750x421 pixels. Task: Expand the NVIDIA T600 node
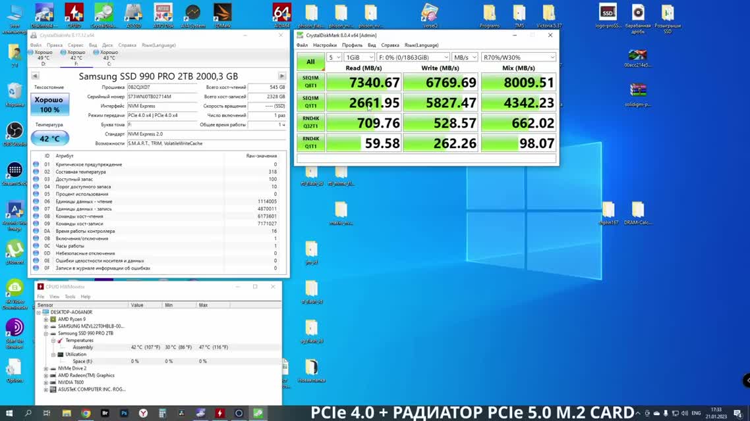(46, 382)
